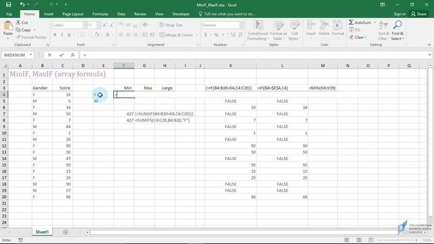Image resolution: width=434 pixels, height=244 pixels.
Task: Switch to Page Break Preview in status bar
Action: click(x=371, y=240)
